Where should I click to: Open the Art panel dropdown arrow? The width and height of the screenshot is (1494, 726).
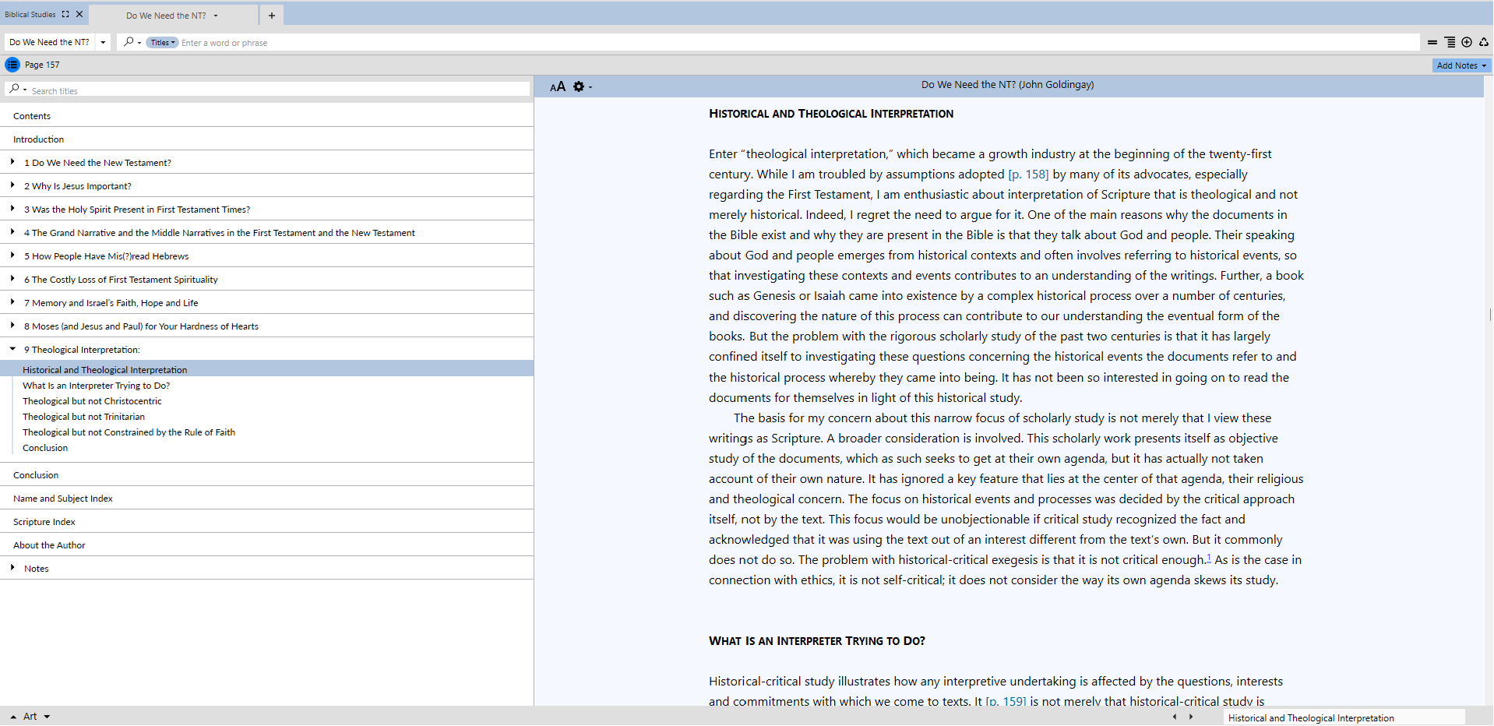tap(47, 717)
